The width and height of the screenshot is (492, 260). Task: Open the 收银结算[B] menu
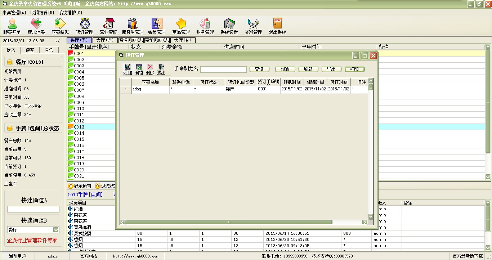(42, 13)
